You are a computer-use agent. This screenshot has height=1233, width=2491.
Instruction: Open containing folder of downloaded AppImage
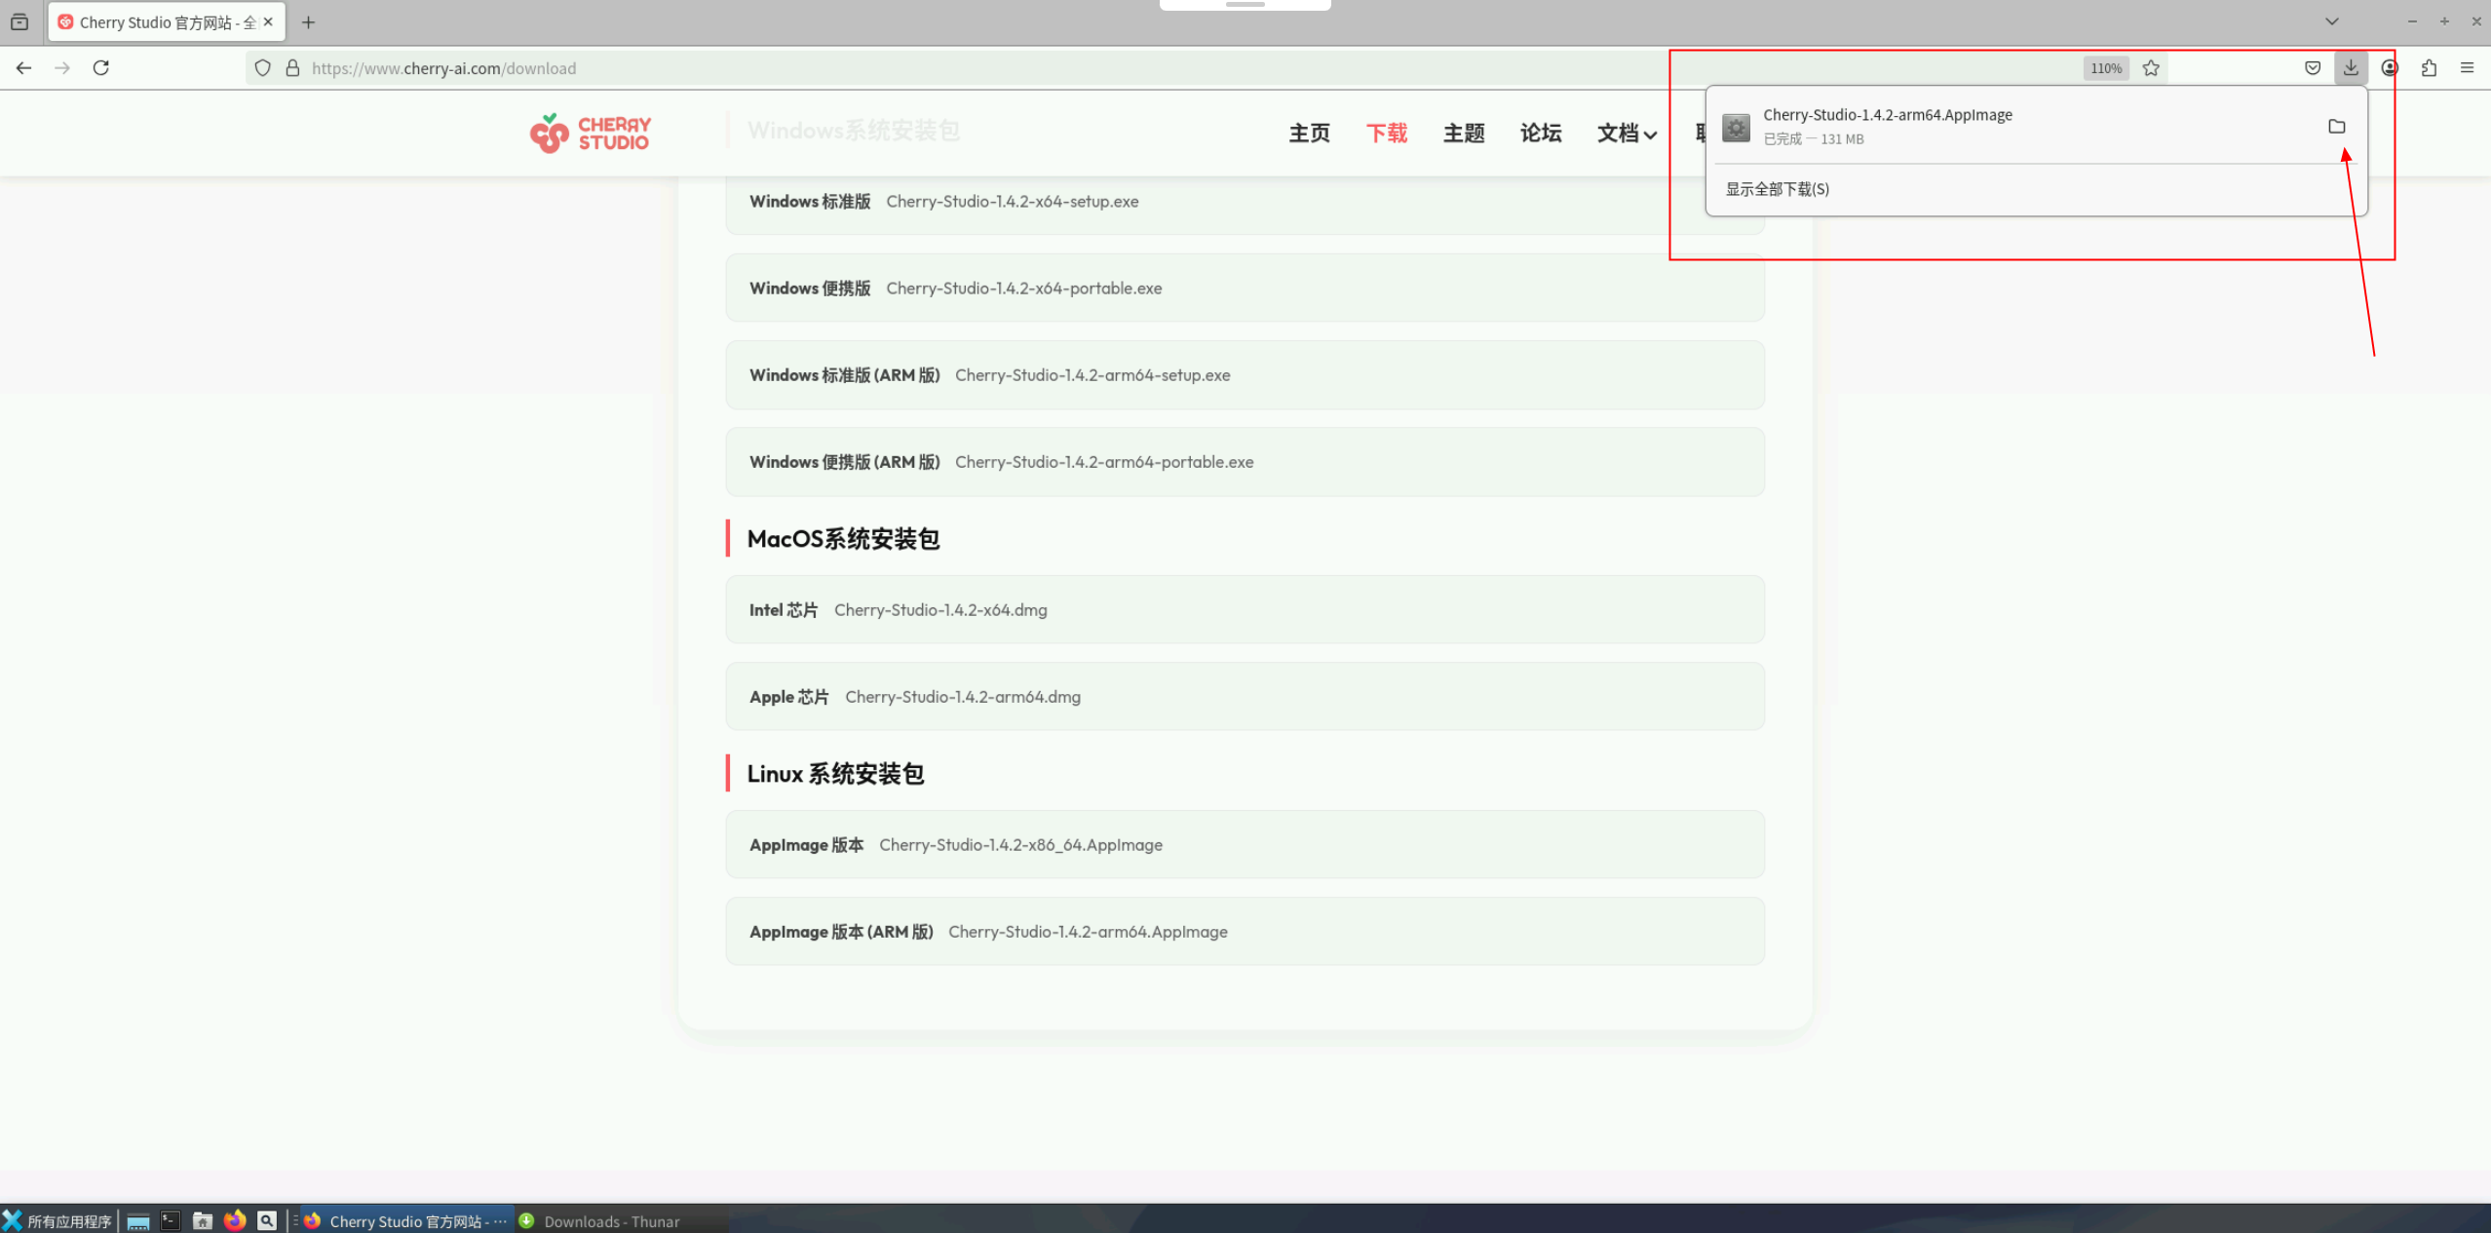click(x=2336, y=127)
